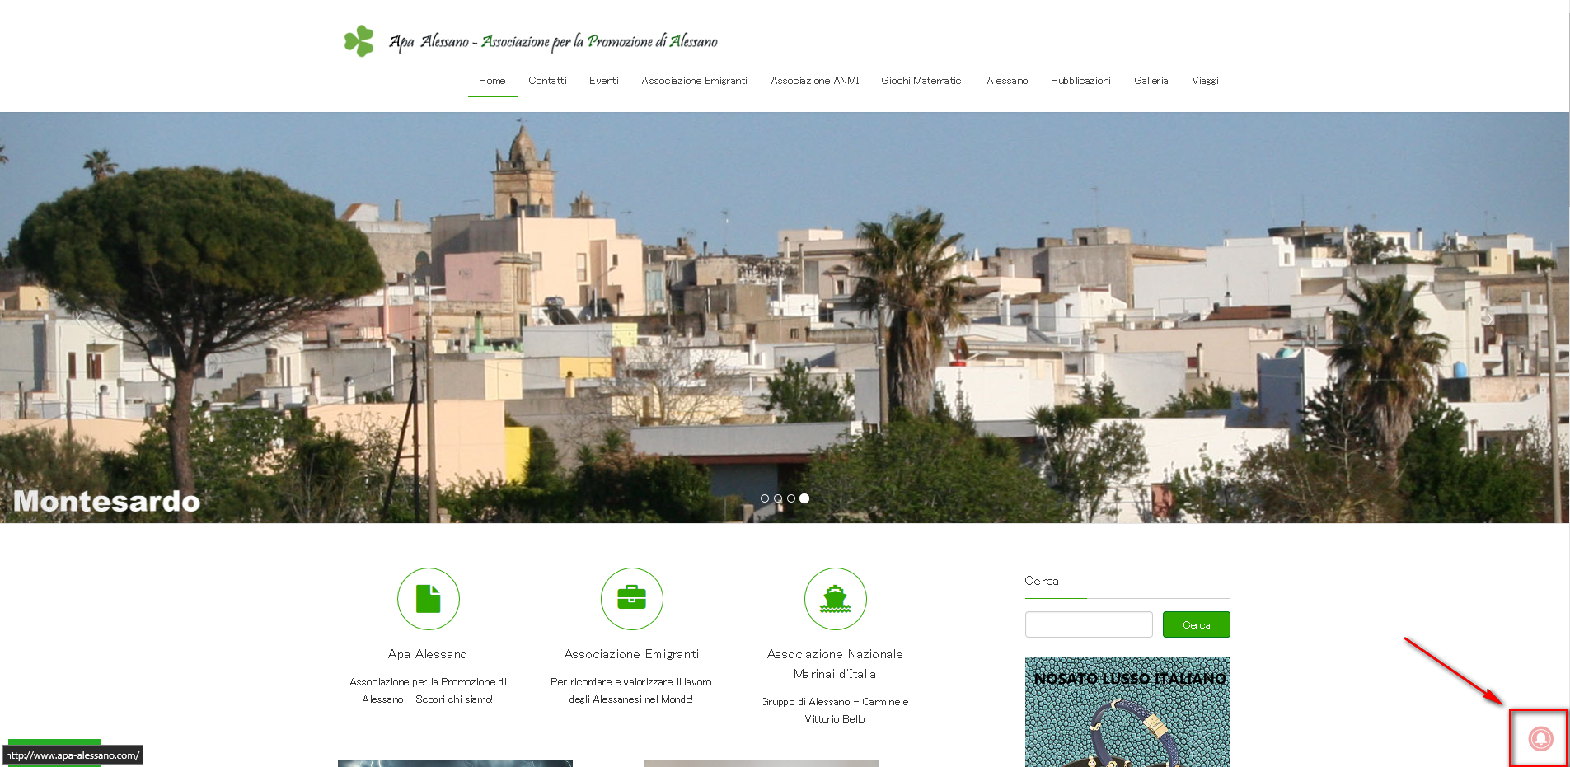Click the Associazione Emigranti feature heading
1570x767 pixels.
[632, 654]
